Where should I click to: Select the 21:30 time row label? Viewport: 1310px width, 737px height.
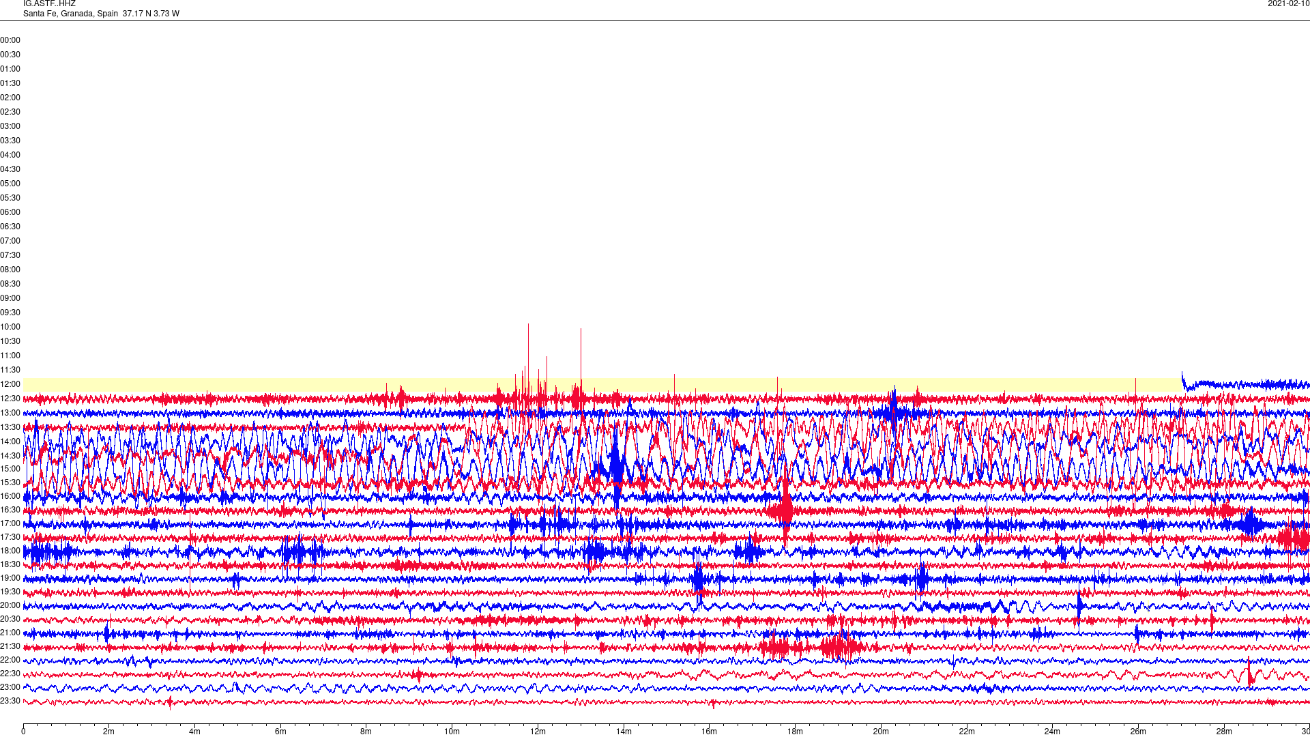pos(10,646)
